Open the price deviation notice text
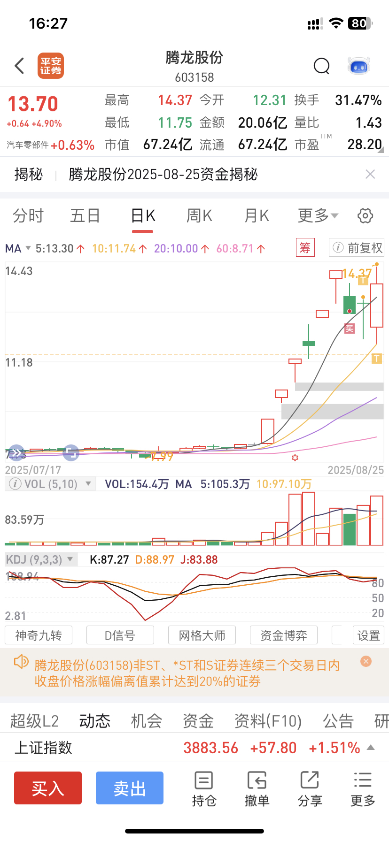This screenshot has height=841, width=389. 187,673
